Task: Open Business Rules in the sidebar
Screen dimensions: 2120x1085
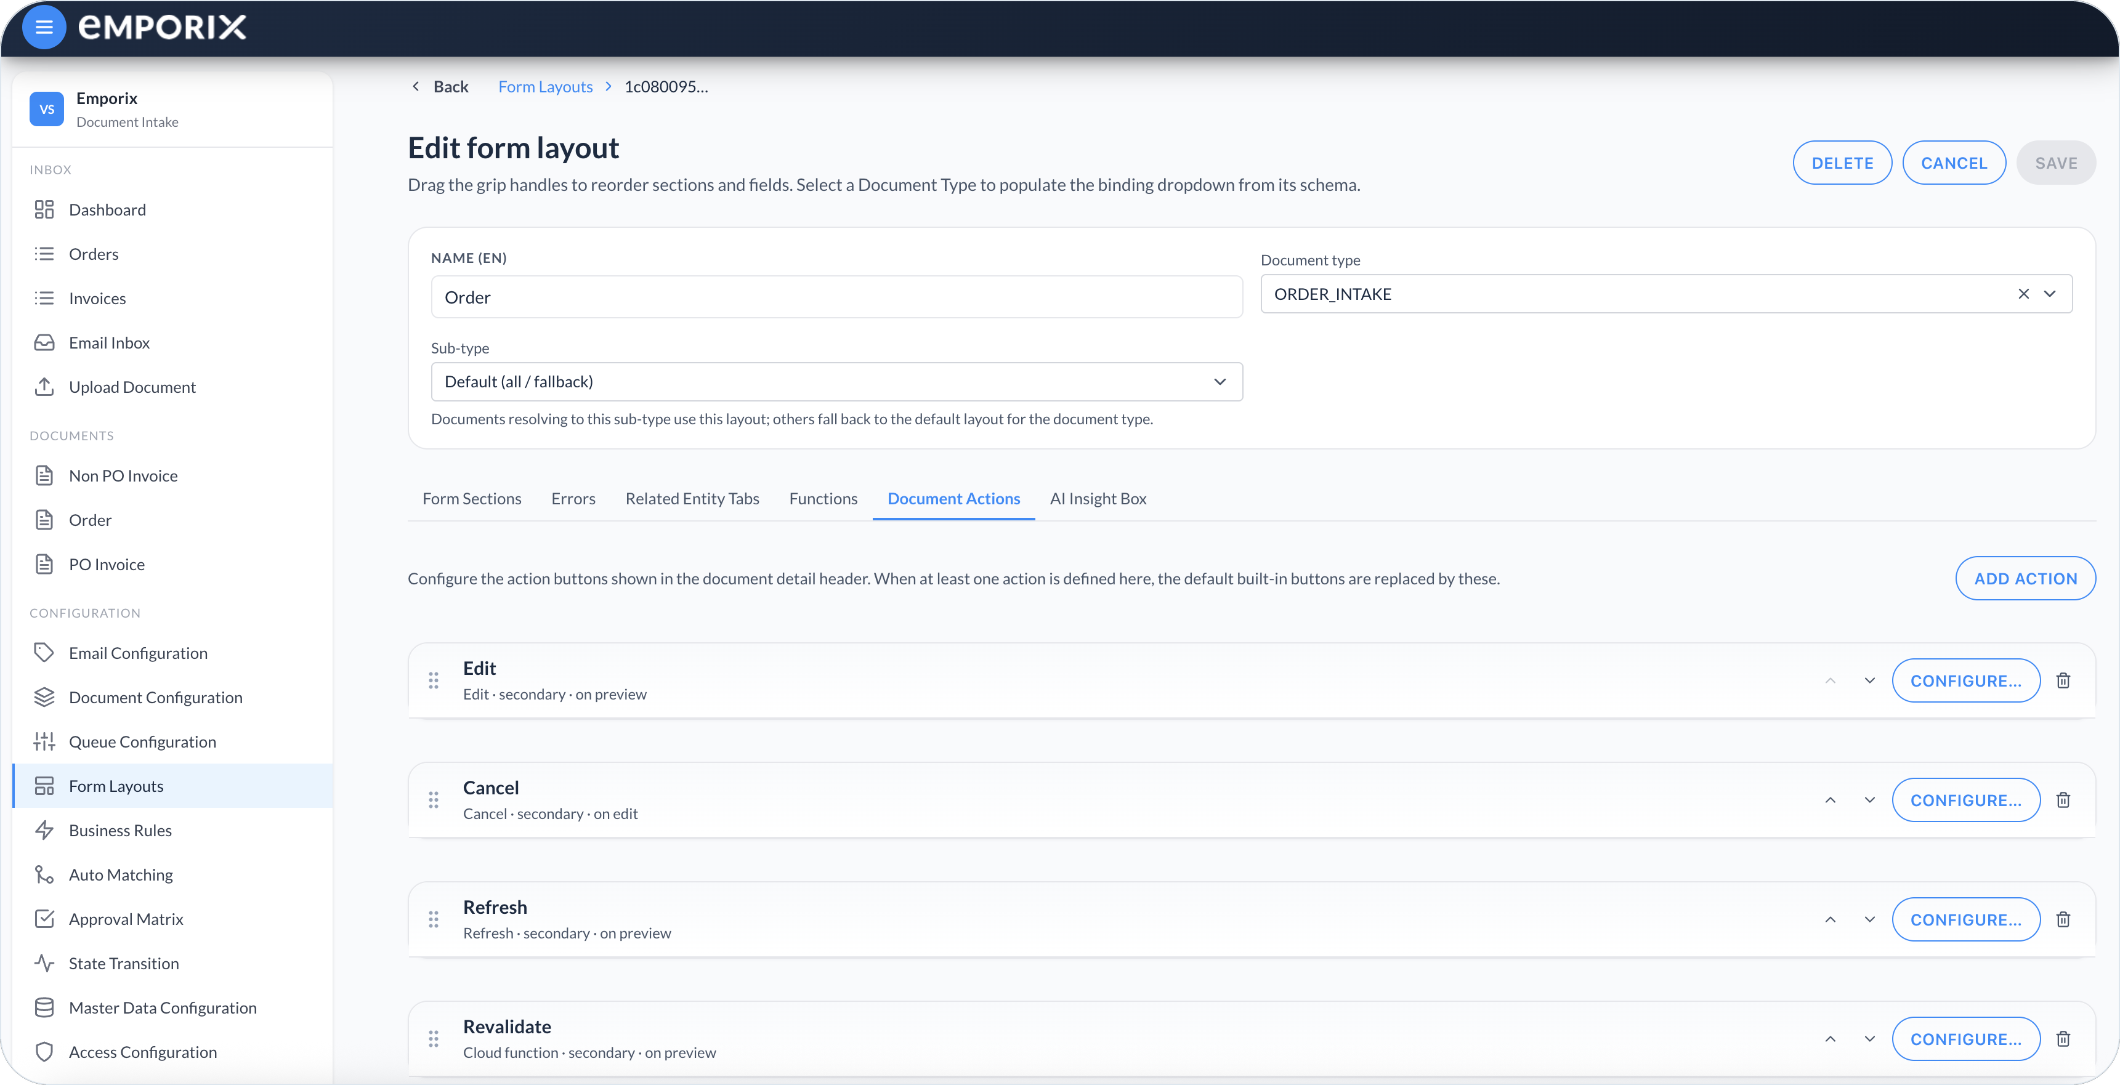Action: pyautogui.click(x=173, y=830)
